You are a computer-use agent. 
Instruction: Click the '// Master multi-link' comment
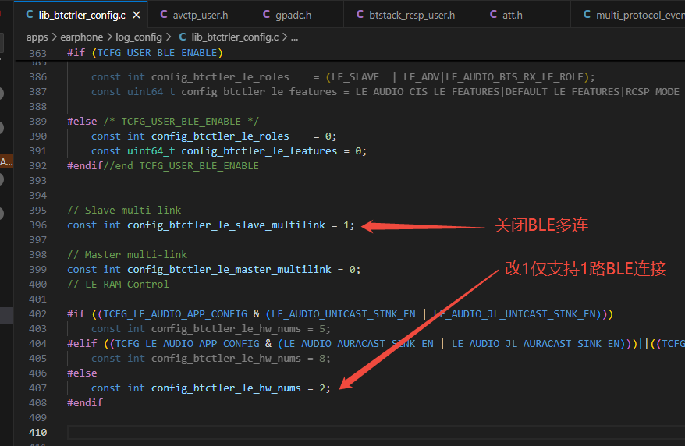coord(127,255)
